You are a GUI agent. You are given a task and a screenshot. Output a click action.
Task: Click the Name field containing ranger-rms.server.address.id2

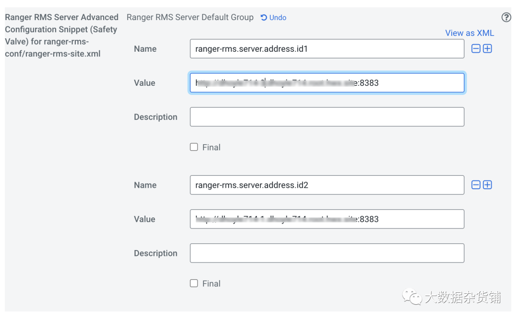(x=327, y=185)
